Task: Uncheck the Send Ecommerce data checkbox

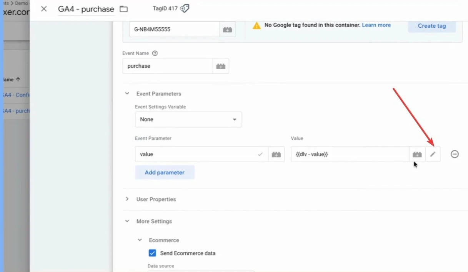Action: click(x=153, y=253)
